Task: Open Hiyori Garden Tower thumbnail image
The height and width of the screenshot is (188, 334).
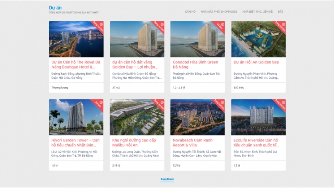Action: tap(76, 117)
